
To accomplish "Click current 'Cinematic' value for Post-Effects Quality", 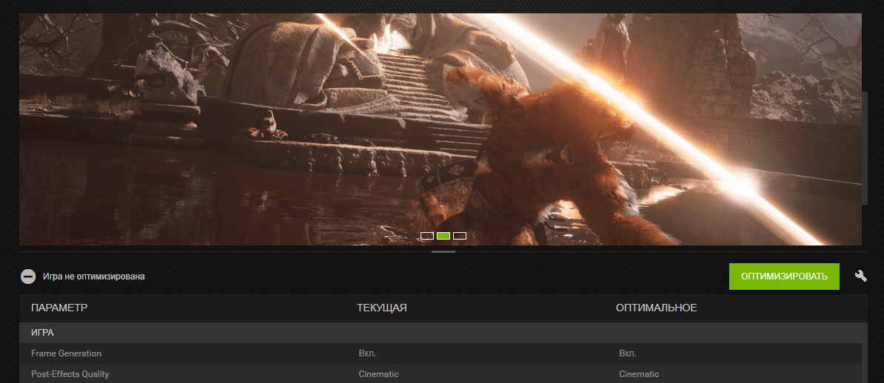I will coord(378,374).
